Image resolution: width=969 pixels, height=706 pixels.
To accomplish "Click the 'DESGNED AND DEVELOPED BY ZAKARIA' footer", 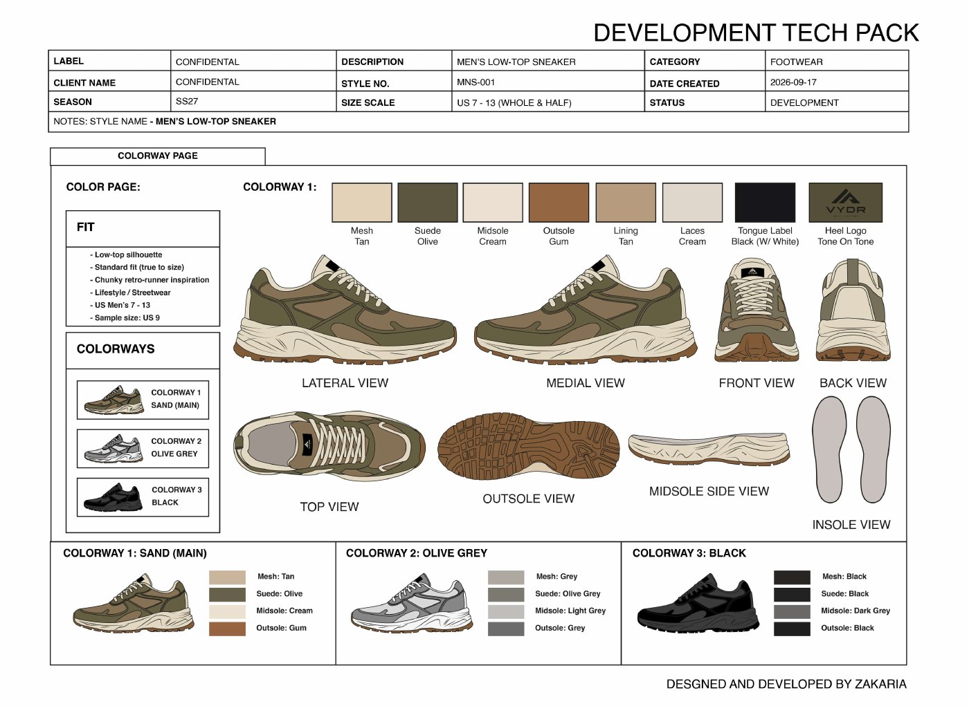I will click(x=786, y=684).
